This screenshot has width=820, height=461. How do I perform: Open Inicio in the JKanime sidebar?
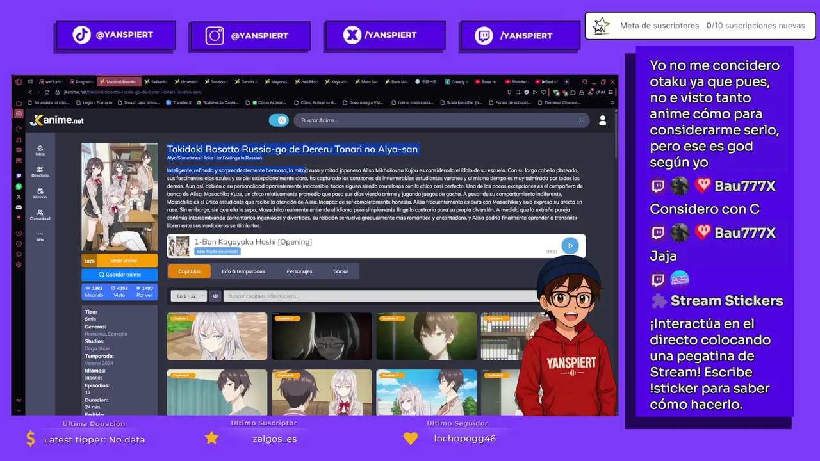coord(40,150)
